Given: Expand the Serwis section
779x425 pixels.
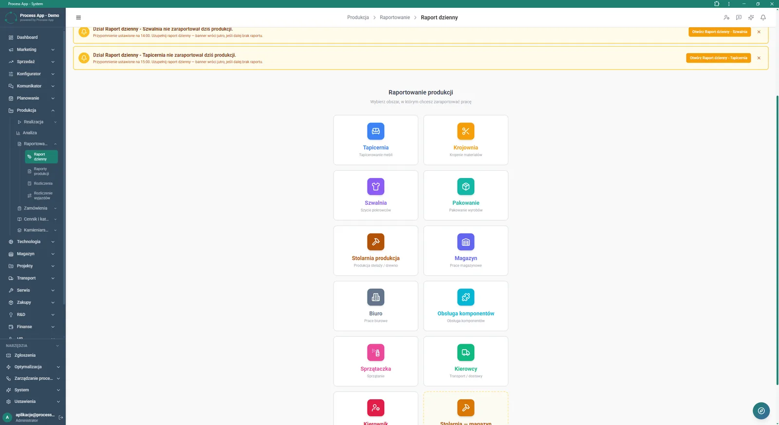Looking at the screenshot, I should point(33,290).
